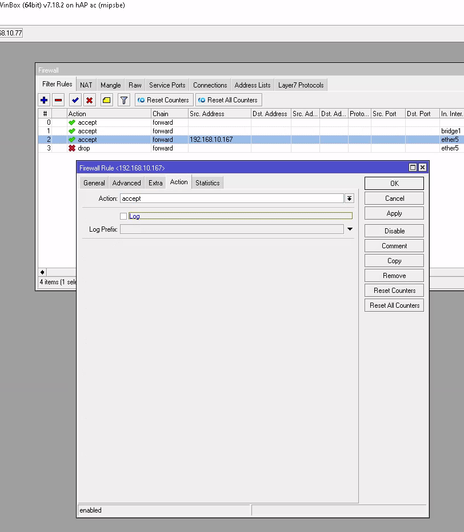Click Reset Counters in Firewall toolbar
Viewport: 464px width, 532px height.
pos(164,100)
